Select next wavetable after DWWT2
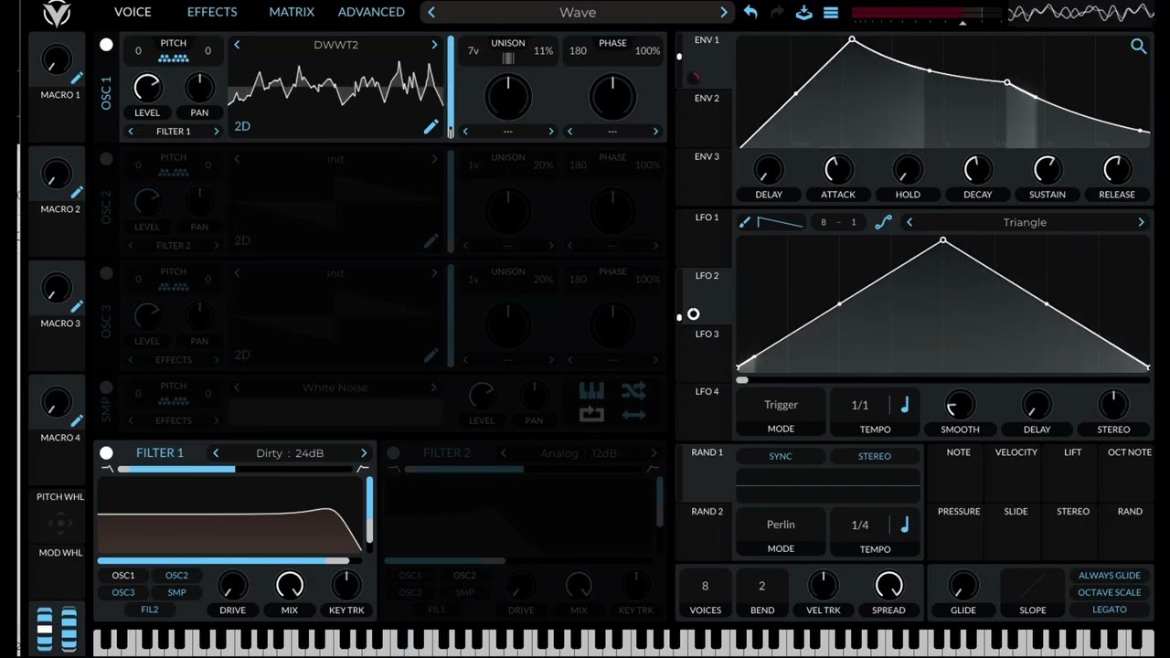The width and height of the screenshot is (1170, 658). click(x=434, y=45)
